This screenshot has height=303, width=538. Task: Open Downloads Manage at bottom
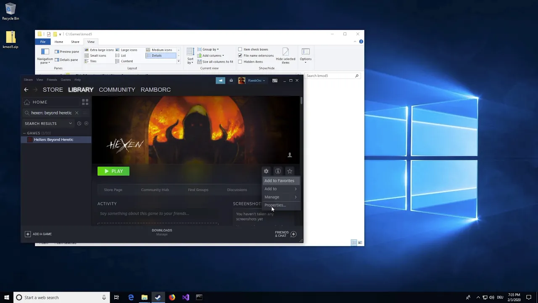pos(162,232)
